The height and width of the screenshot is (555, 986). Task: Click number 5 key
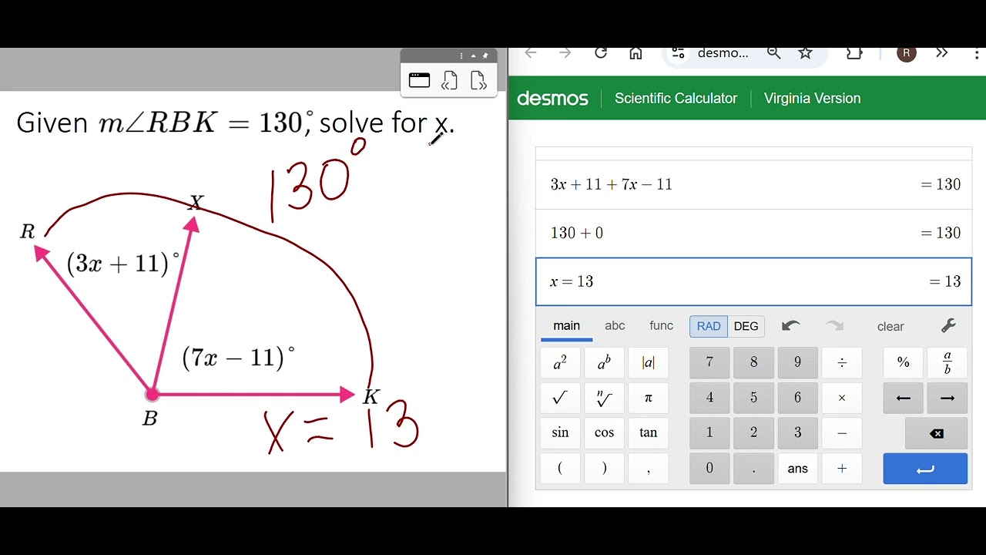click(753, 398)
